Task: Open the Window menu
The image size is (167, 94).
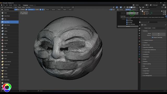Action: pyautogui.click(x=15, y=5)
